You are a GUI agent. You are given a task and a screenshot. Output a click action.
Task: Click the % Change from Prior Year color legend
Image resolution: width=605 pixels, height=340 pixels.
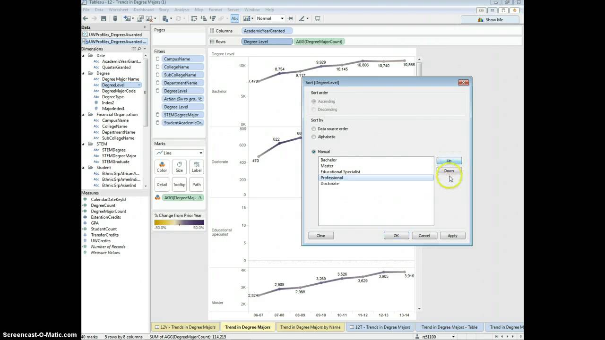(x=179, y=223)
